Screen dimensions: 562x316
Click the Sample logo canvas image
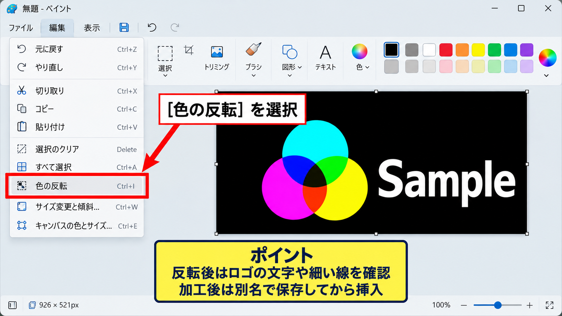coord(371,163)
